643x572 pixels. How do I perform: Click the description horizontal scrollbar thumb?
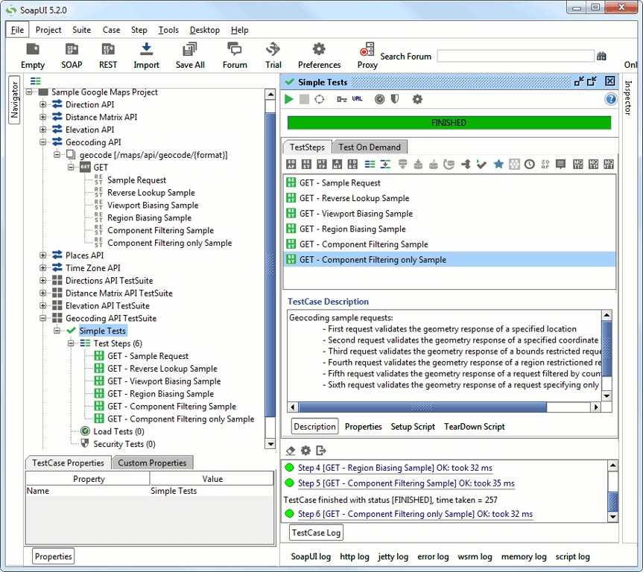pos(422,407)
